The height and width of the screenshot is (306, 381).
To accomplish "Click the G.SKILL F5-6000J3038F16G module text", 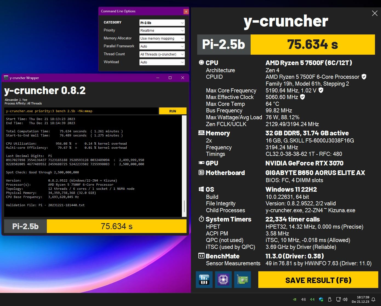I will 310,141.
